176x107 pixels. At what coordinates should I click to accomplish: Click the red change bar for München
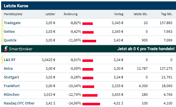[90, 95]
